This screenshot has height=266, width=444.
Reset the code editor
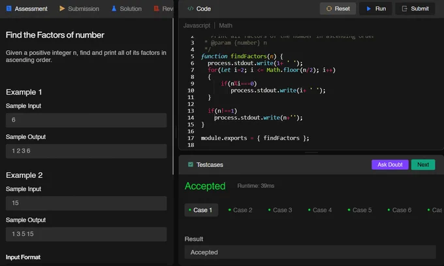coord(338,8)
